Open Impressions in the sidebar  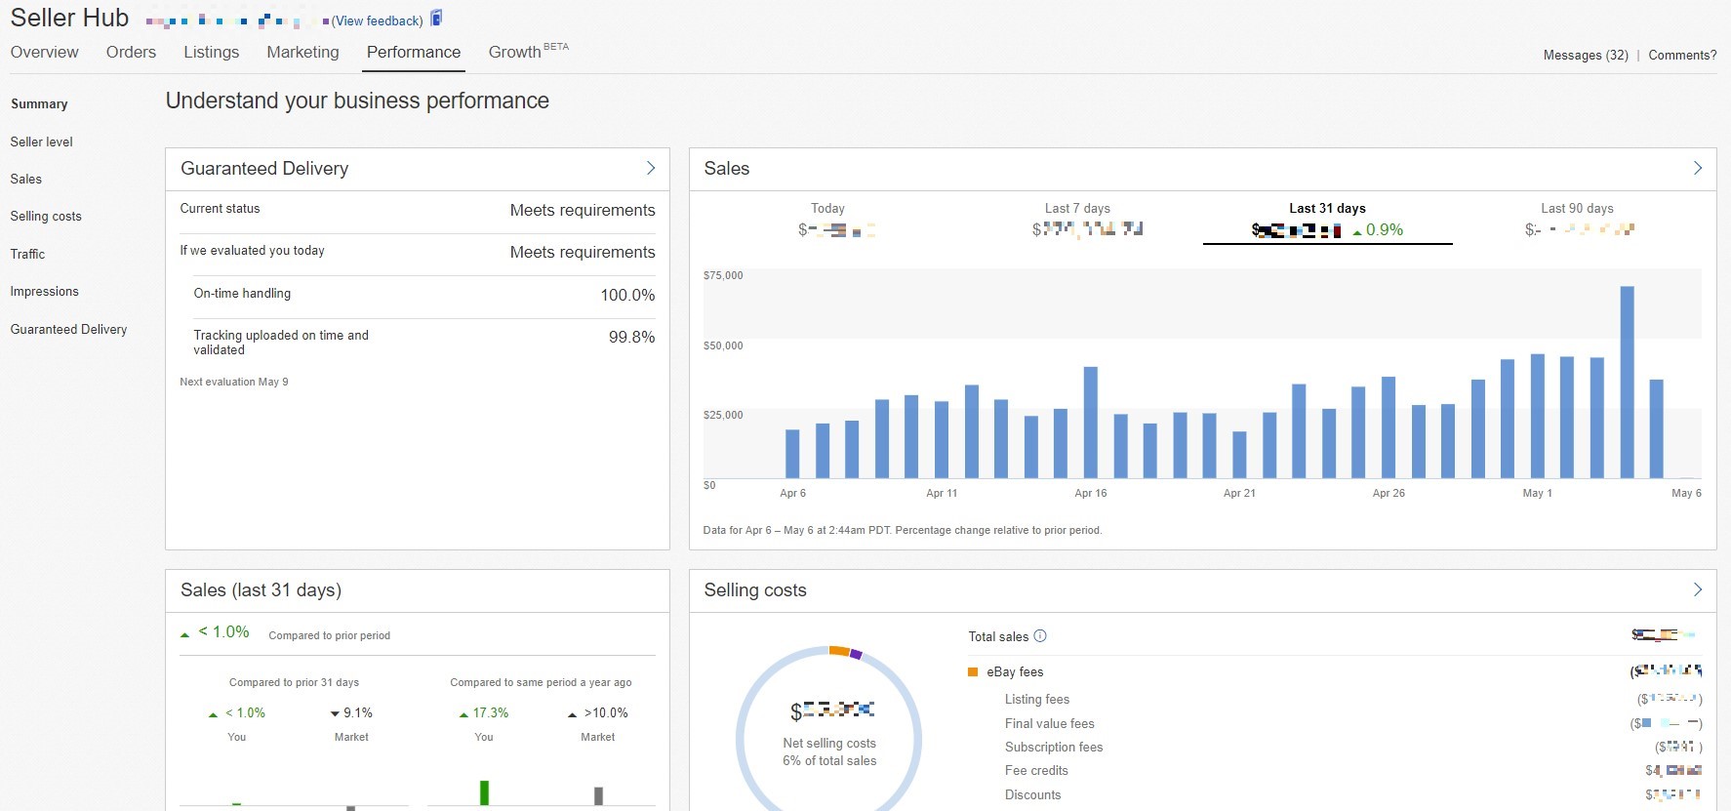coord(45,292)
